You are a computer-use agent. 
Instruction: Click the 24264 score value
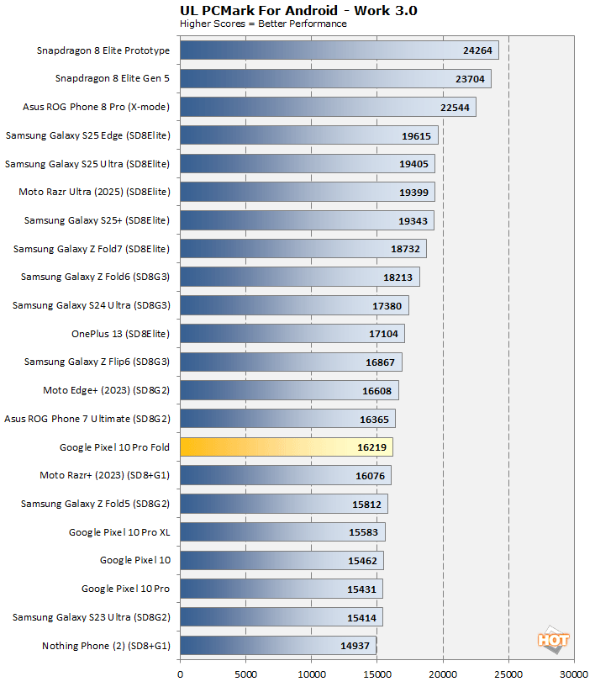coord(477,50)
